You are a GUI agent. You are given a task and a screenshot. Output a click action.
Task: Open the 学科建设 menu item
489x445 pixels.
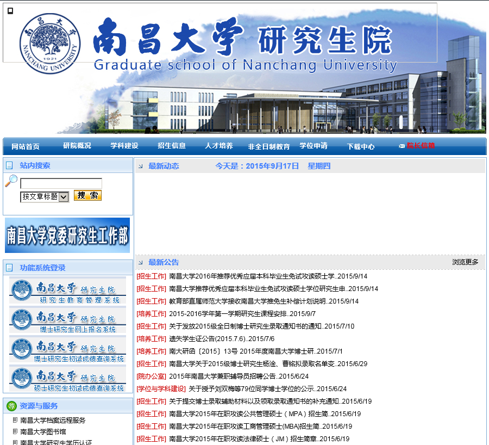point(124,146)
